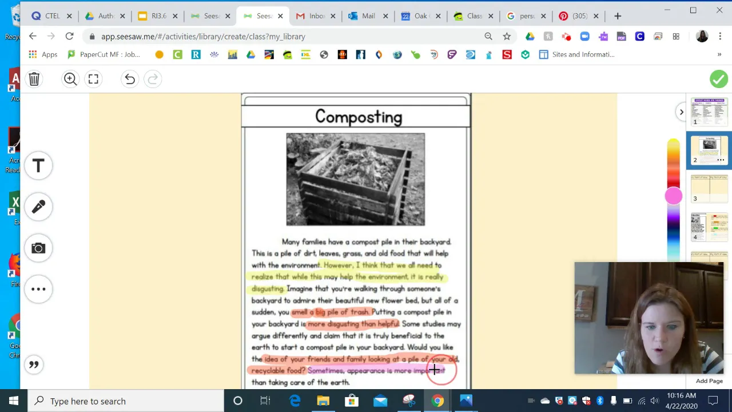Click the address bar URL field
The height and width of the screenshot is (412, 732).
[x=286, y=37]
